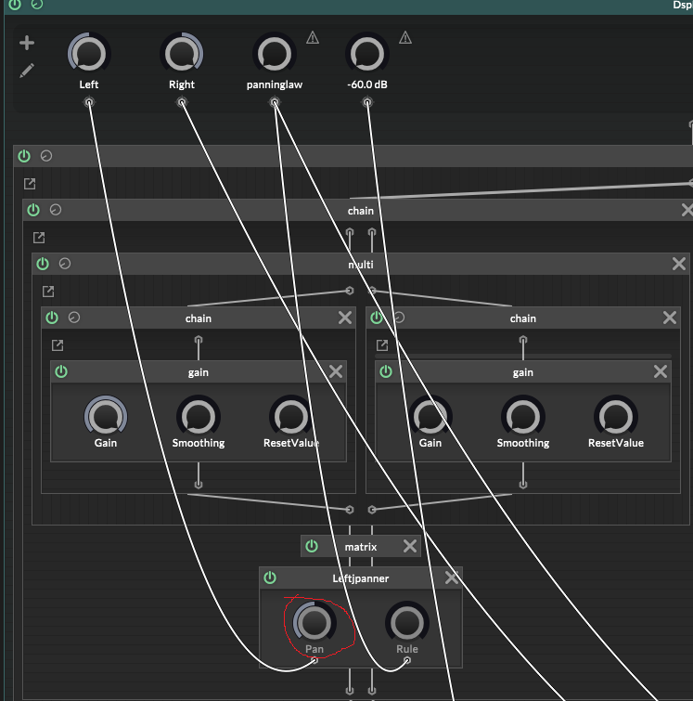Image resolution: width=693 pixels, height=701 pixels.
Task: Disable the right gain node power button
Action: (386, 371)
